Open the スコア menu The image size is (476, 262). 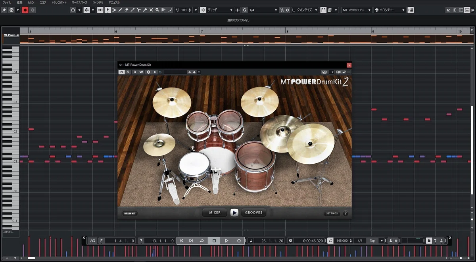tap(43, 2)
